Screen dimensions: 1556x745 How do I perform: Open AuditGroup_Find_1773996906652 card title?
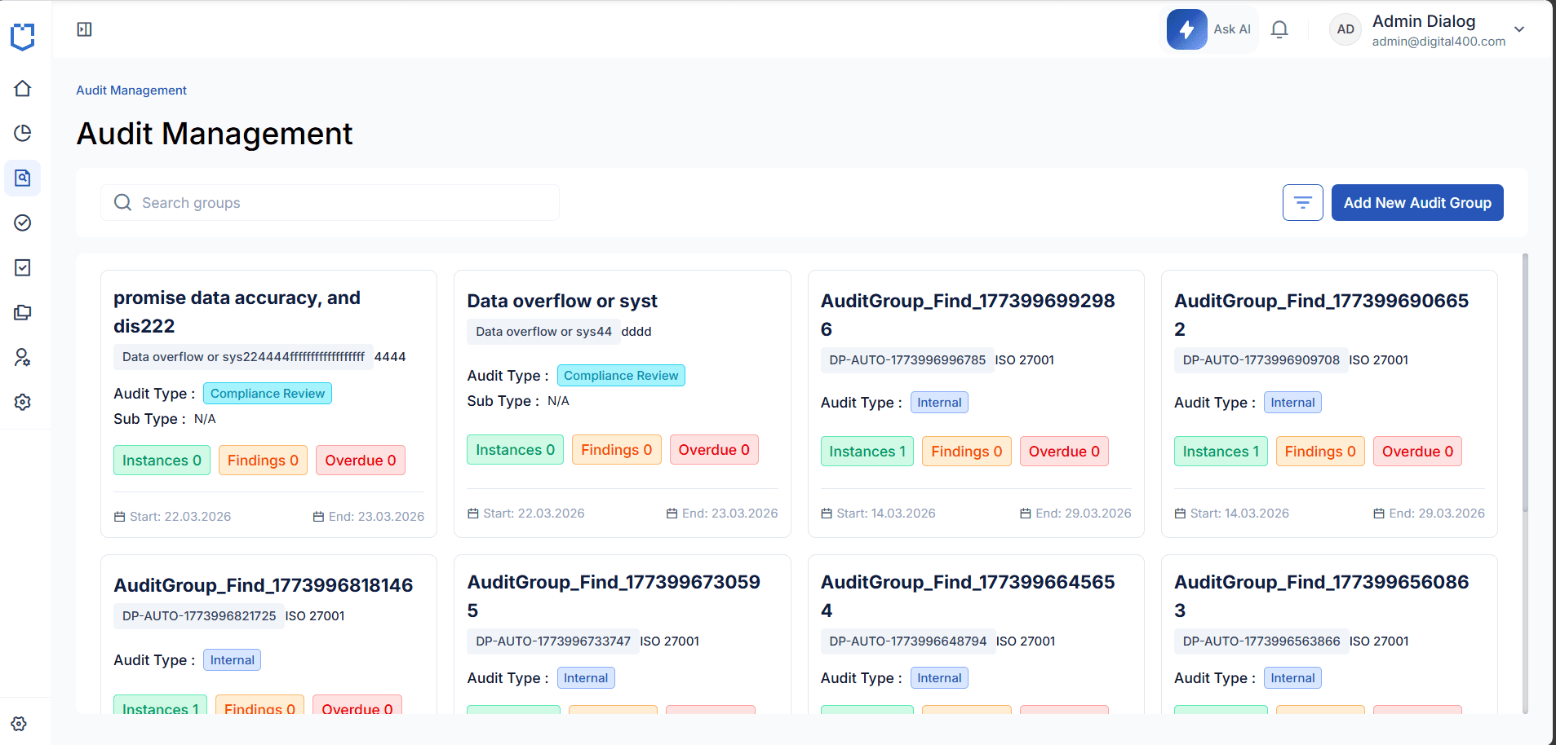(x=1321, y=315)
